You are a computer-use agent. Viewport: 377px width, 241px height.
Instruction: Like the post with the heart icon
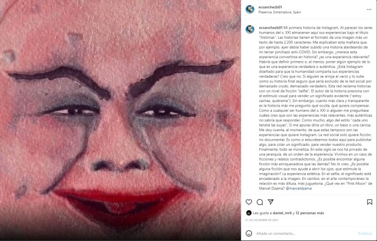249,202
